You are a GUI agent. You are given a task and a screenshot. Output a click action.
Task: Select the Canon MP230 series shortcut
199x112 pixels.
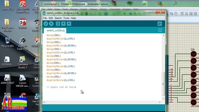(x=23, y=81)
